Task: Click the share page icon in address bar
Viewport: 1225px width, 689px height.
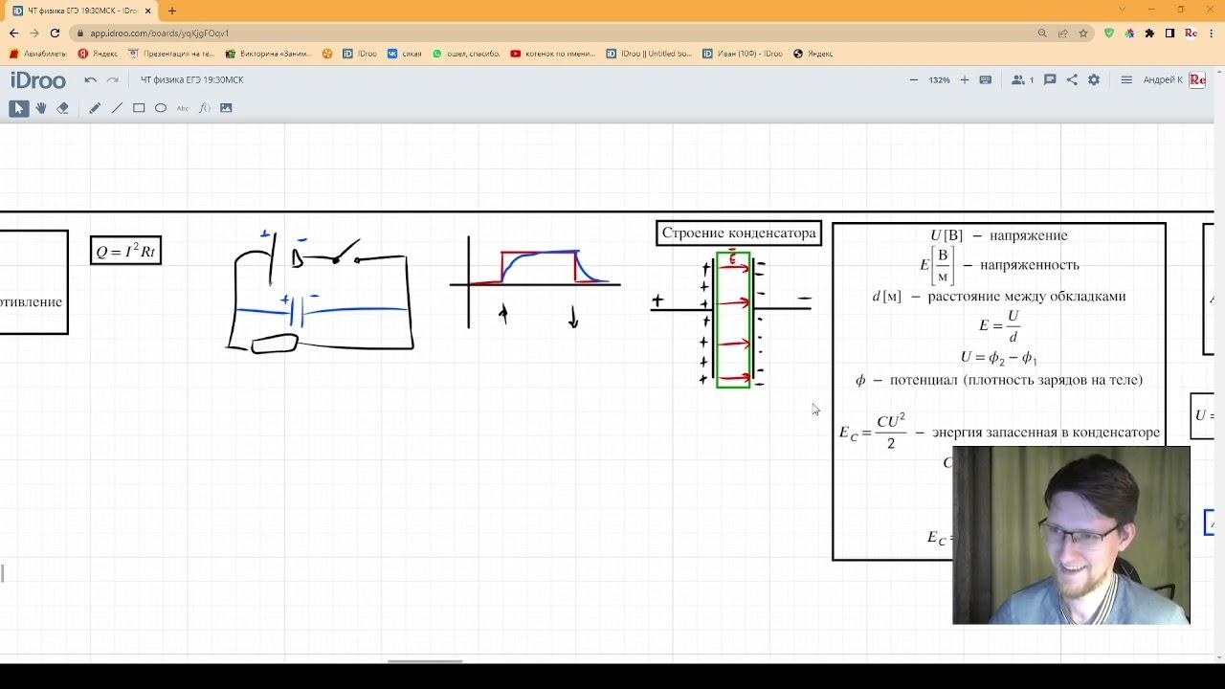Action: [x=1062, y=33]
